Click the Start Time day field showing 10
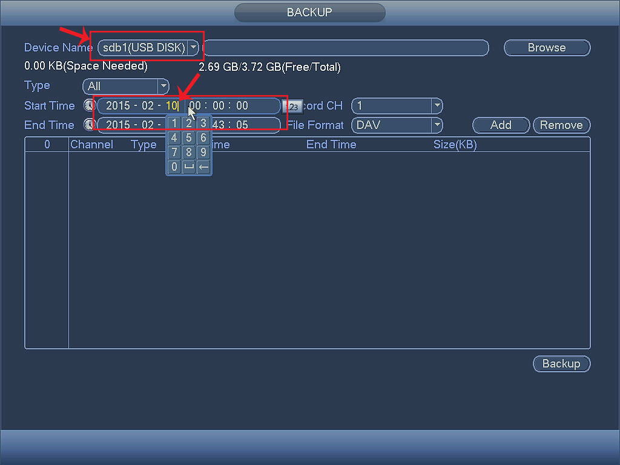Viewport: 620px width, 465px height. pos(171,105)
